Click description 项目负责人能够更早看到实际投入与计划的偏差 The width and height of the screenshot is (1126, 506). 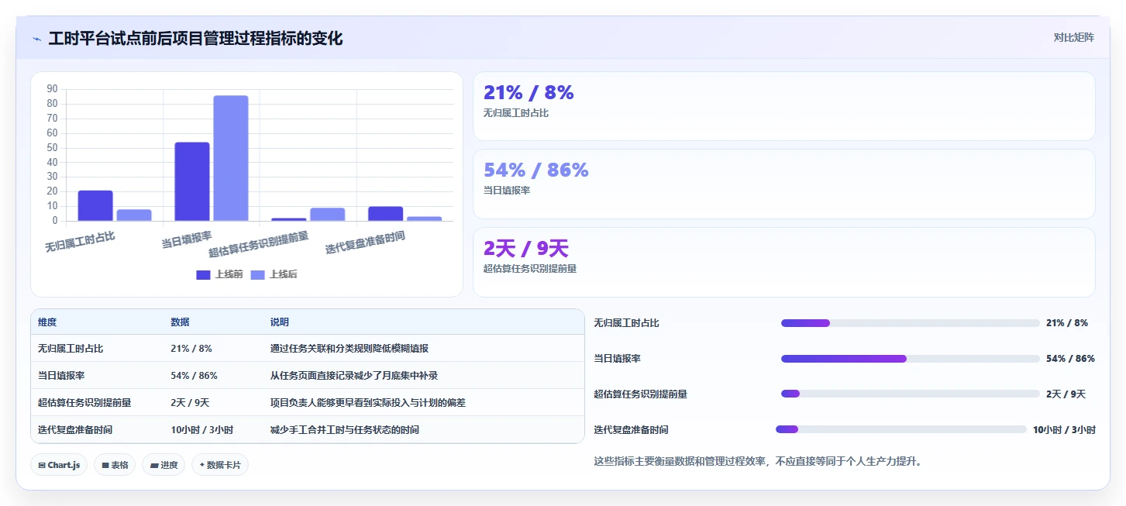(x=367, y=403)
